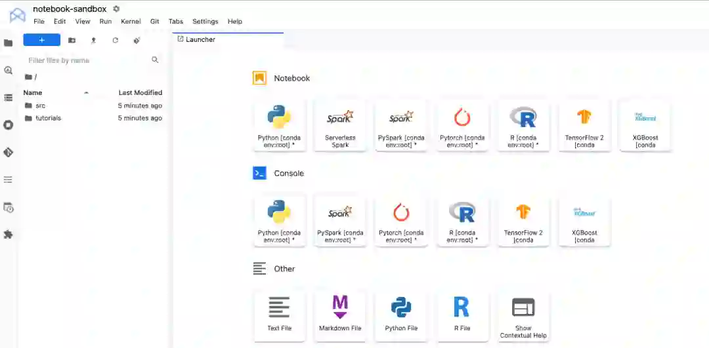Open the Edit menu
The height and width of the screenshot is (348, 709).
coord(60,21)
